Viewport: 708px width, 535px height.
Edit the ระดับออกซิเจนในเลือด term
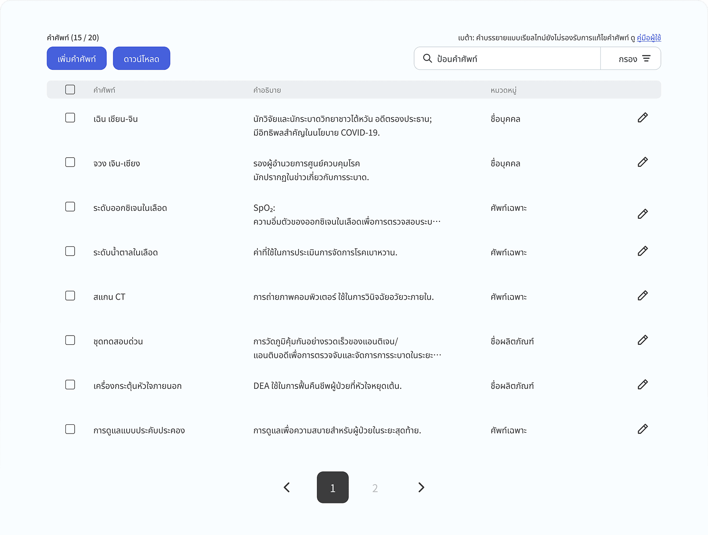point(643,214)
